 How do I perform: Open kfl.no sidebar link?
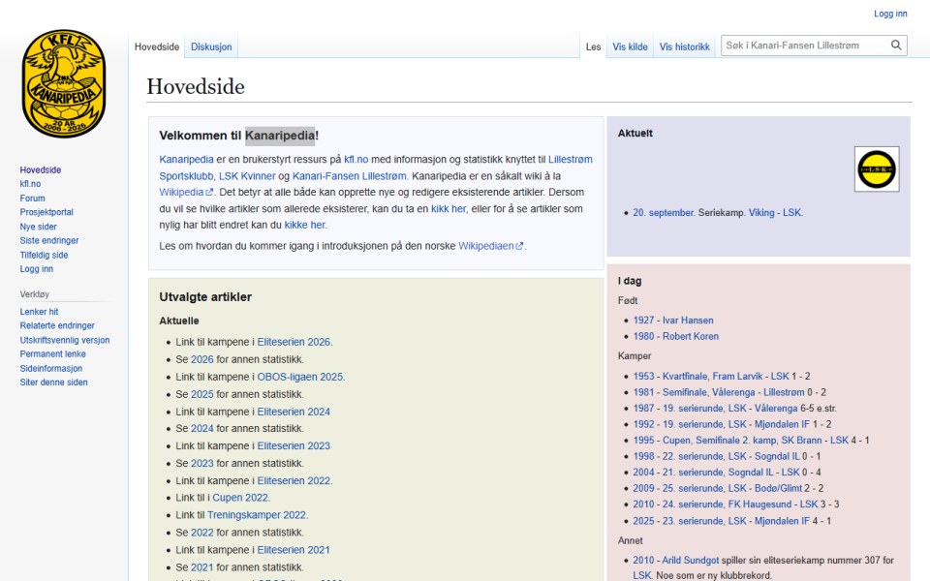point(30,184)
